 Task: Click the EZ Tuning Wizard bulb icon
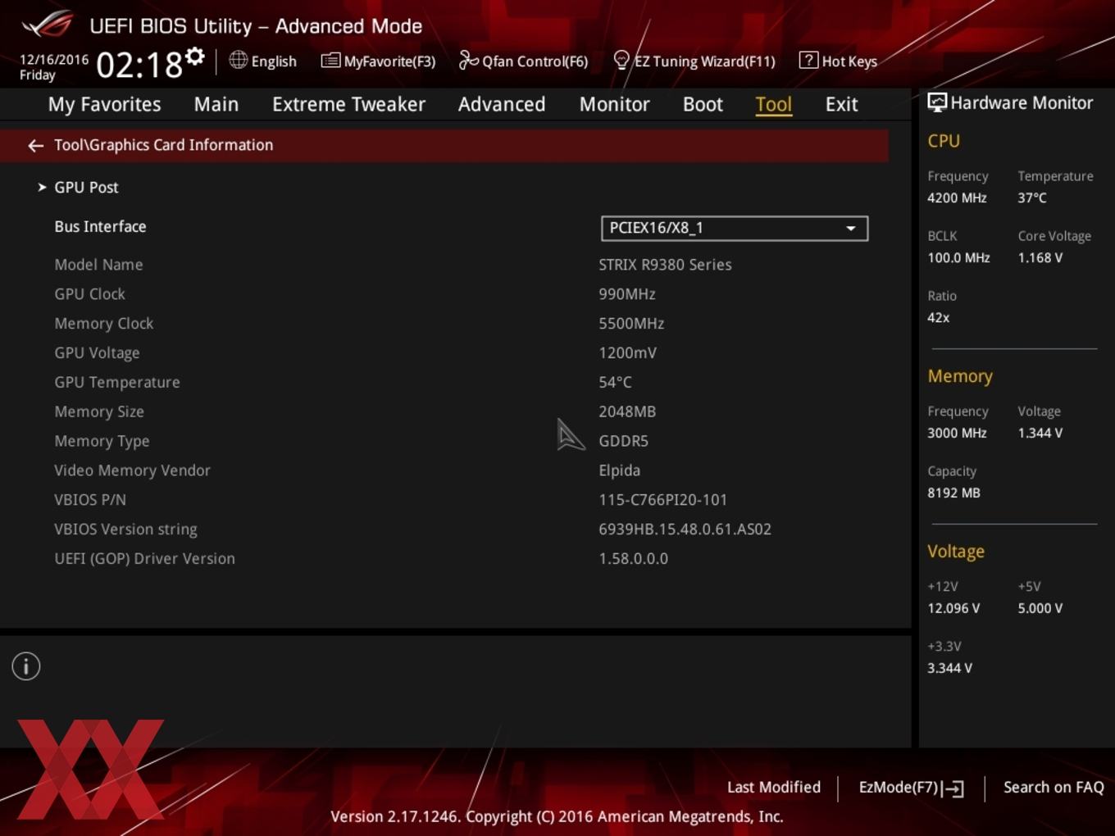coord(621,60)
